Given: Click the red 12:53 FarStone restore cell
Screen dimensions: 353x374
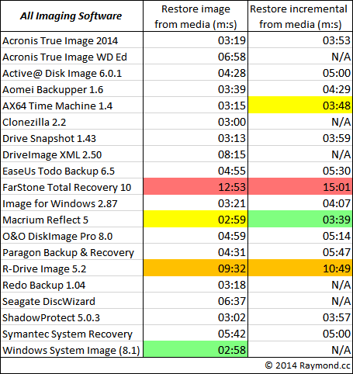Looking at the screenshot, I should [196, 187].
